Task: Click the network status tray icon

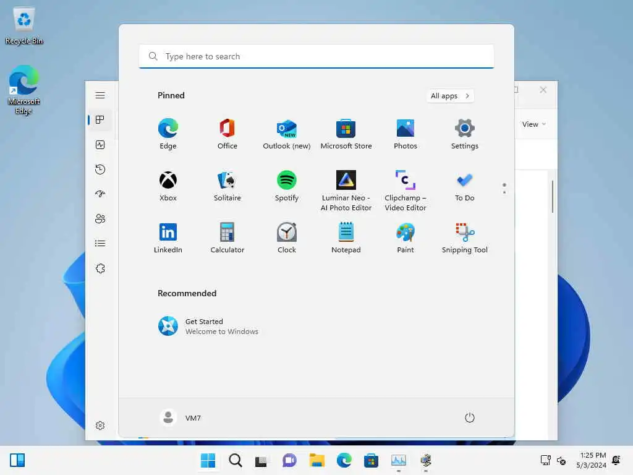Action: point(545,460)
